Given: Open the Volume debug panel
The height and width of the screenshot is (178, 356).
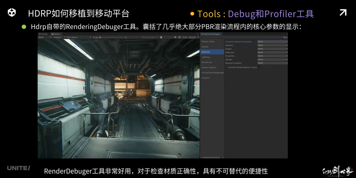Looking at the screenshot, I should (212, 78).
